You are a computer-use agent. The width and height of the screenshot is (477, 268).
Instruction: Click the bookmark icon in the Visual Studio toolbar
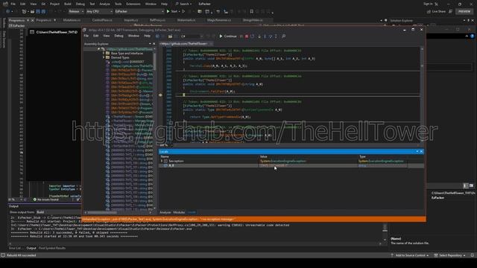click(x=252, y=11)
